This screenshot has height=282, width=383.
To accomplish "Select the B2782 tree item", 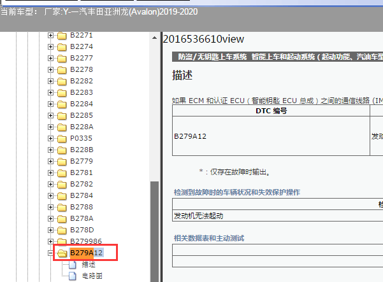I will coord(82,184).
